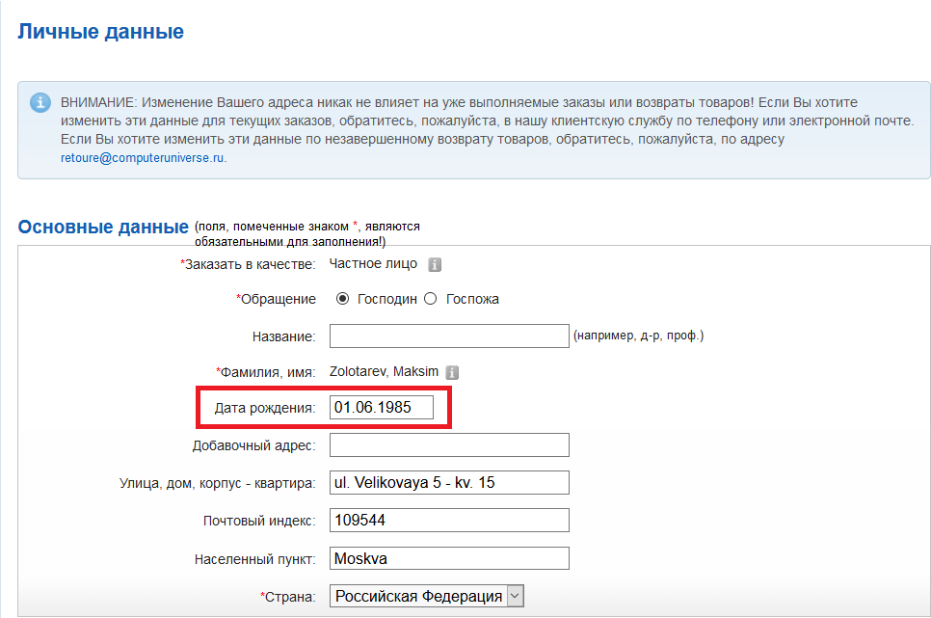Click the info icon next to Частное лицо
This screenshot has height=618, width=931.
pyautogui.click(x=435, y=264)
